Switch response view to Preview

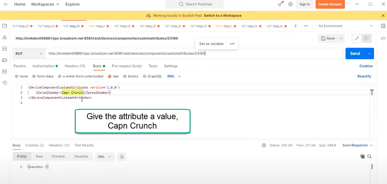[58, 156]
